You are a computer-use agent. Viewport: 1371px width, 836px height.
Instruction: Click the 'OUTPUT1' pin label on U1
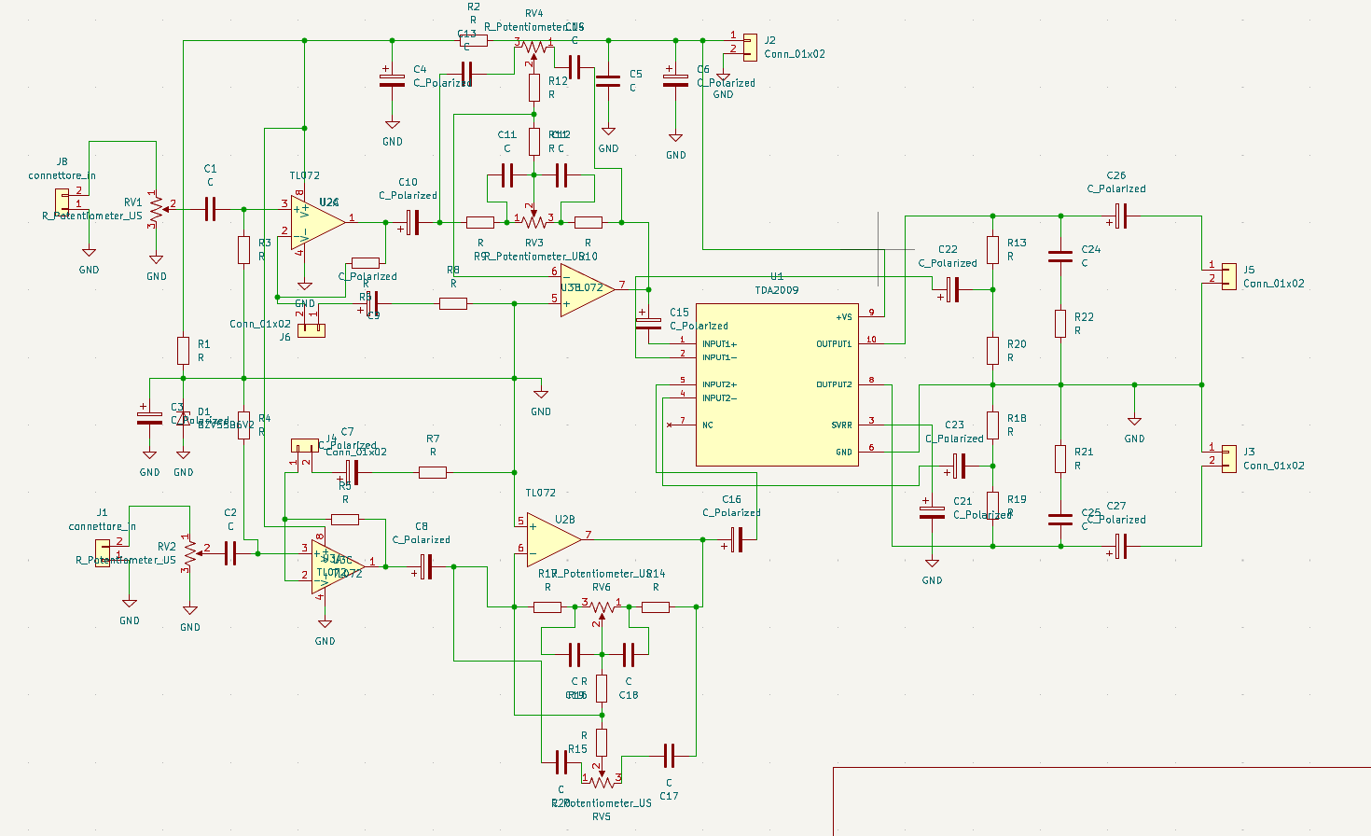click(x=834, y=344)
